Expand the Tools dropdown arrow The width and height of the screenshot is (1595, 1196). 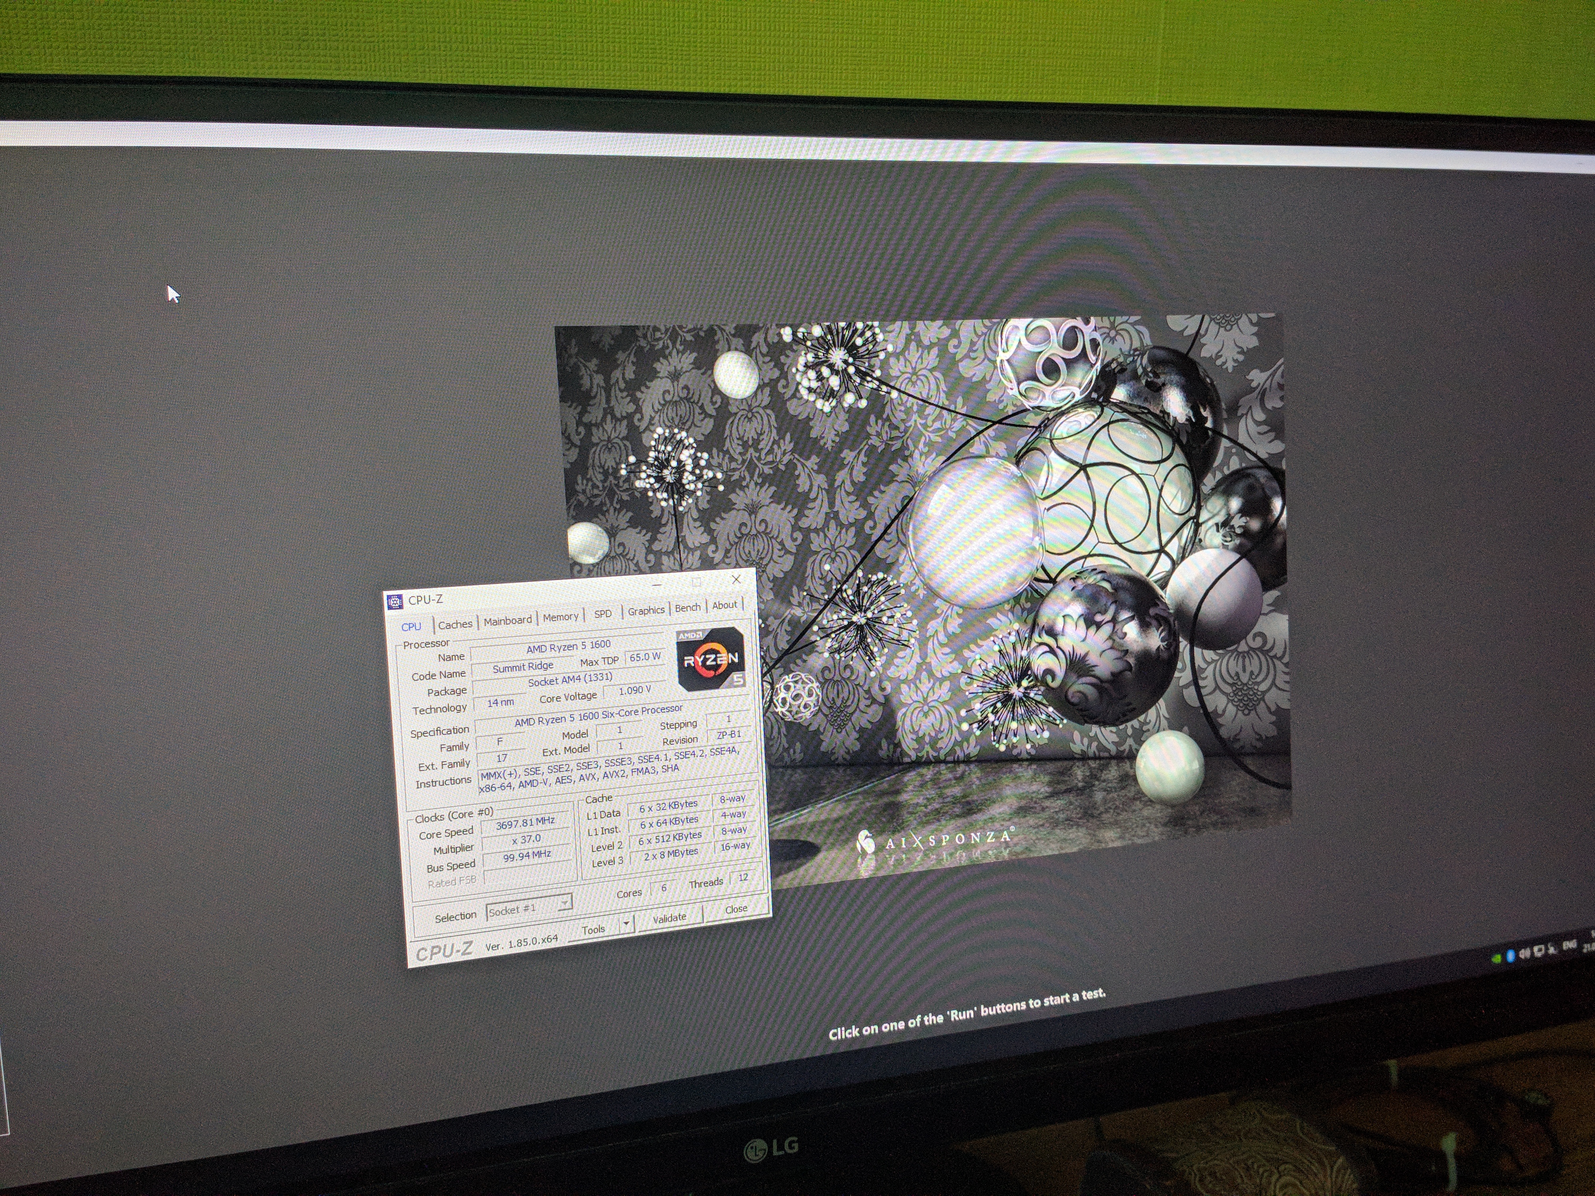[x=626, y=923]
